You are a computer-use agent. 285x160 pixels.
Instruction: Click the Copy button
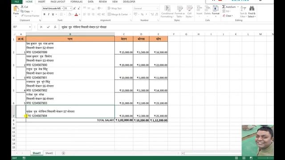[x=25, y=11]
